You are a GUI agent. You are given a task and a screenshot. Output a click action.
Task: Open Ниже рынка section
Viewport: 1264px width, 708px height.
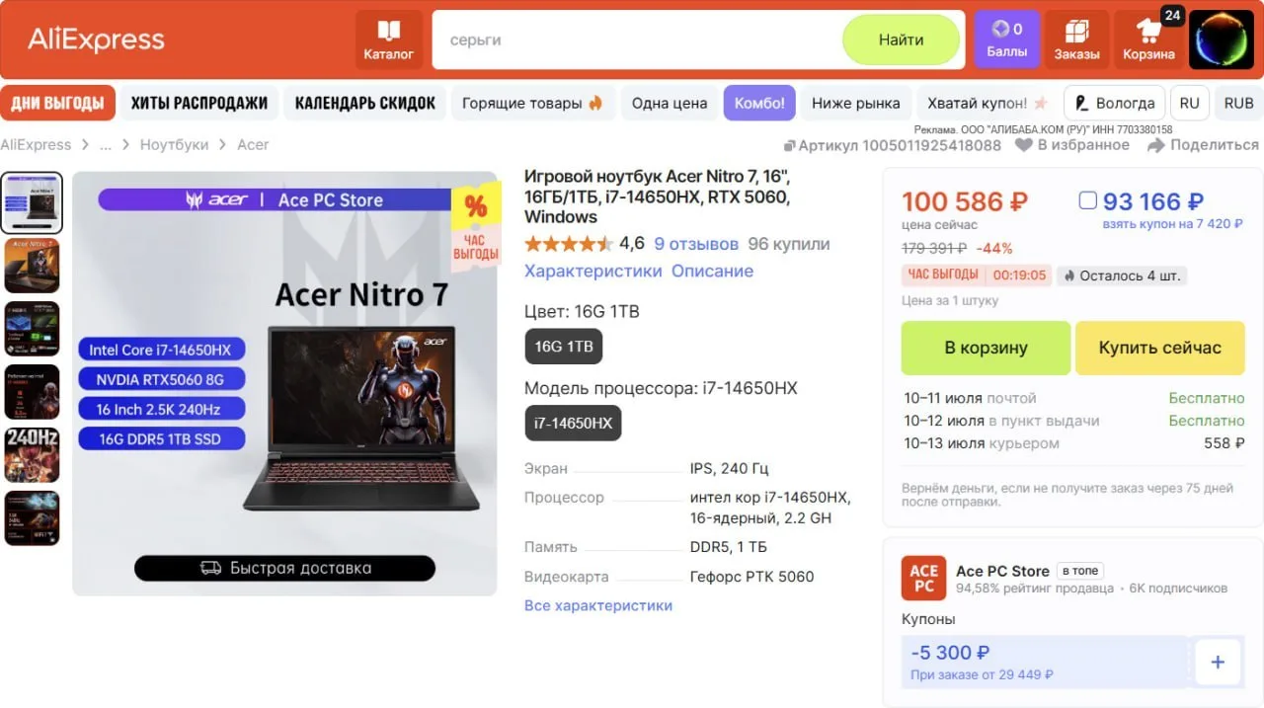pyautogui.click(x=856, y=103)
